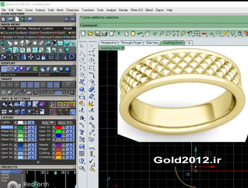Select the Box solid tool
The height and width of the screenshot is (188, 248).
(x=82, y=90)
